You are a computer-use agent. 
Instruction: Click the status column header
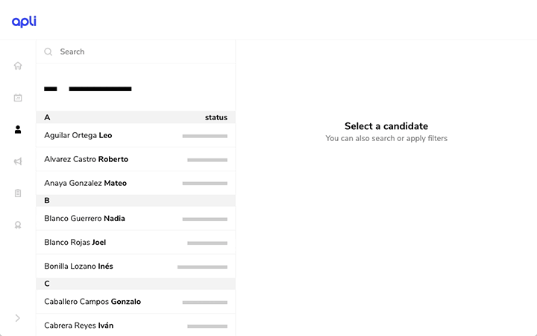click(216, 117)
